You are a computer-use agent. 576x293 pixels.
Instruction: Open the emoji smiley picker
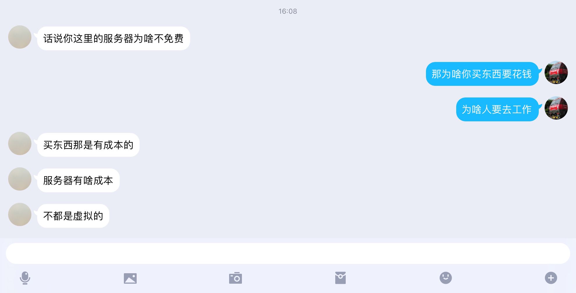click(446, 278)
